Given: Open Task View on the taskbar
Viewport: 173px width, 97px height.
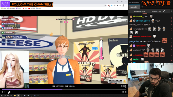Looking at the screenshot, I should 11,96.
